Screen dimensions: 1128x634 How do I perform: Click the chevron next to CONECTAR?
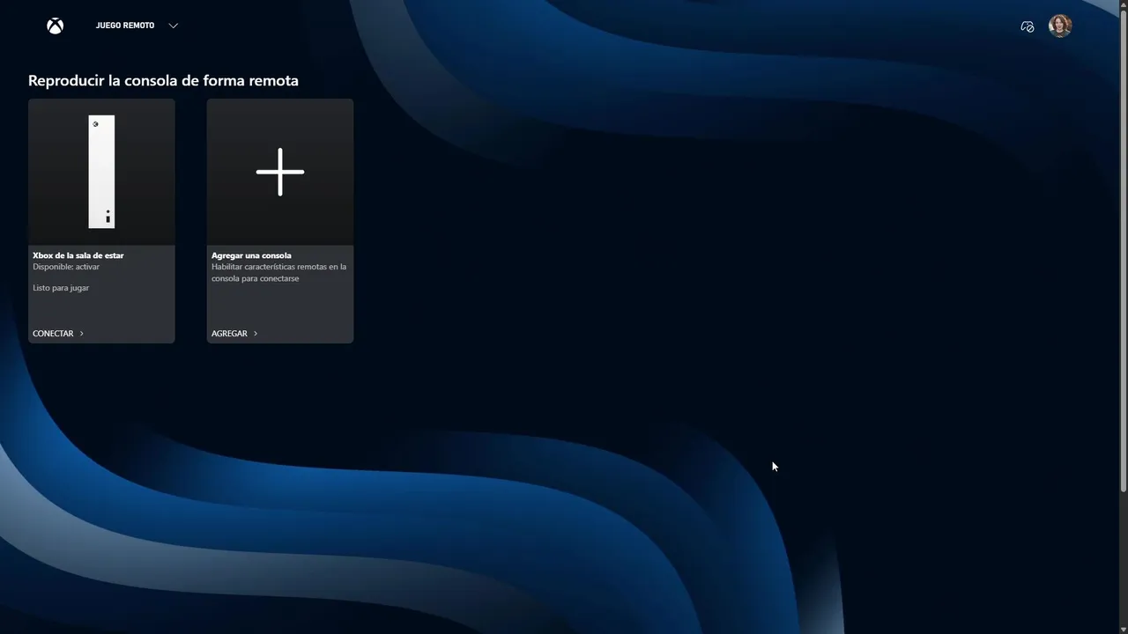pos(82,334)
